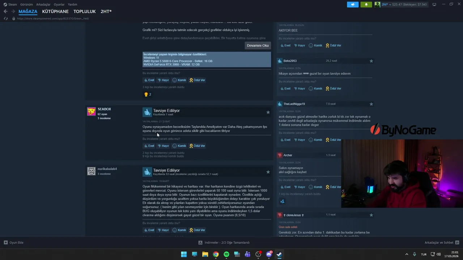Click the star on nurikabalak4's review
Image resolution: width=463 pixels, height=260 pixels.
(x=268, y=172)
